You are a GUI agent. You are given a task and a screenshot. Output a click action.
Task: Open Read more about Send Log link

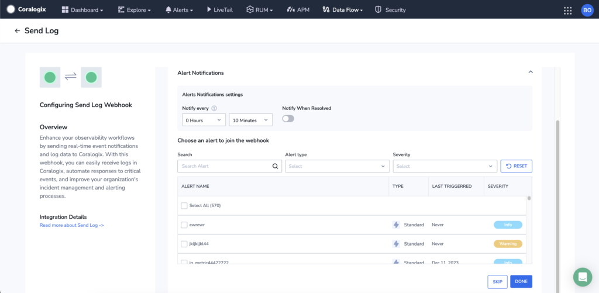point(72,225)
